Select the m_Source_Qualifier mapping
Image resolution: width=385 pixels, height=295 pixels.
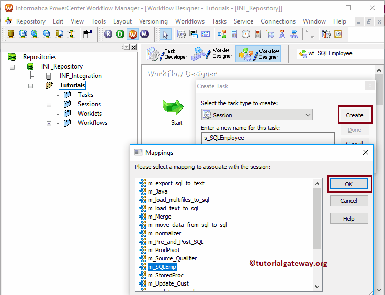pyautogui.click(x=173, y=258)
